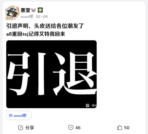Open the poster's anime girl avatar

pos(12,13)
